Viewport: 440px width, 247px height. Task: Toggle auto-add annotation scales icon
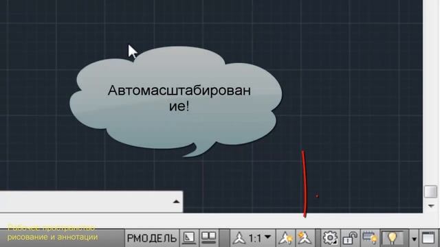pos(305,238)
